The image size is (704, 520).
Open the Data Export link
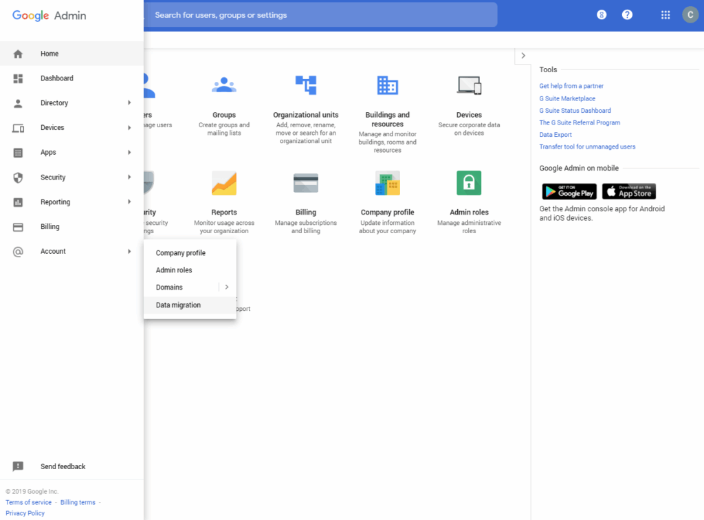tap(555, 135)
